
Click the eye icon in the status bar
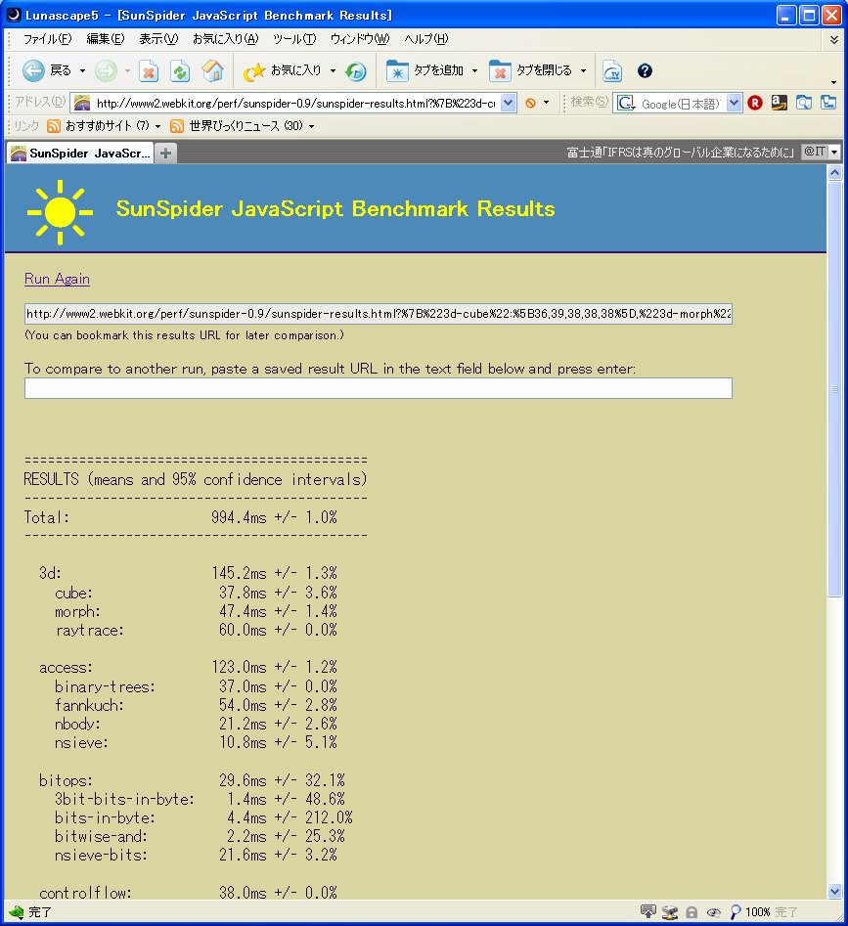click(713, 912)
